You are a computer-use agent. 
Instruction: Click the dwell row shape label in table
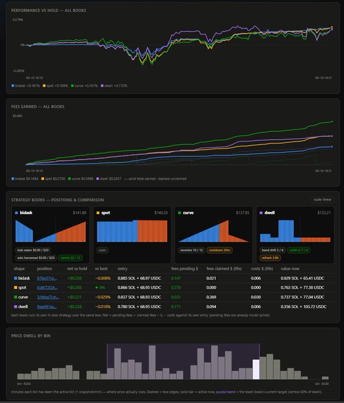(x=21, y=306)
